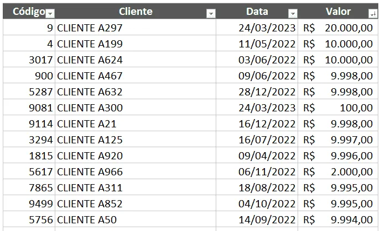Select cell with code 3294
The height and width of the screenshot is (231, 380).
point(29,139)
